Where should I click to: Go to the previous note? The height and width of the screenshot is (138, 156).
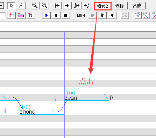[x=77, y=6]
